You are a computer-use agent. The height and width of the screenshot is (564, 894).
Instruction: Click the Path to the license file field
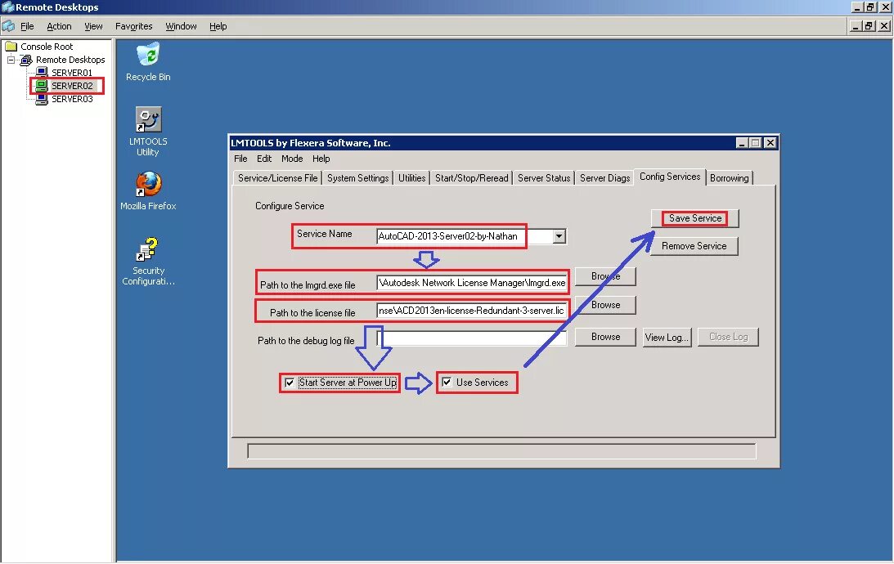pos(472,311)
